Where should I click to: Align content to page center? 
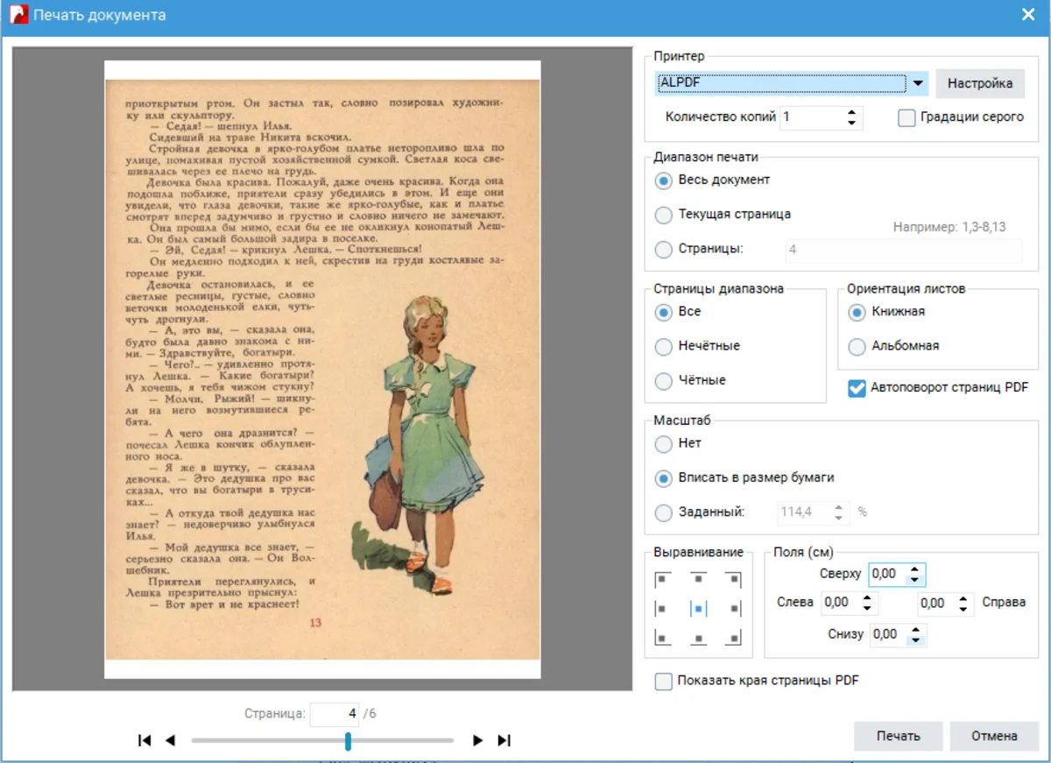point(698,608)
